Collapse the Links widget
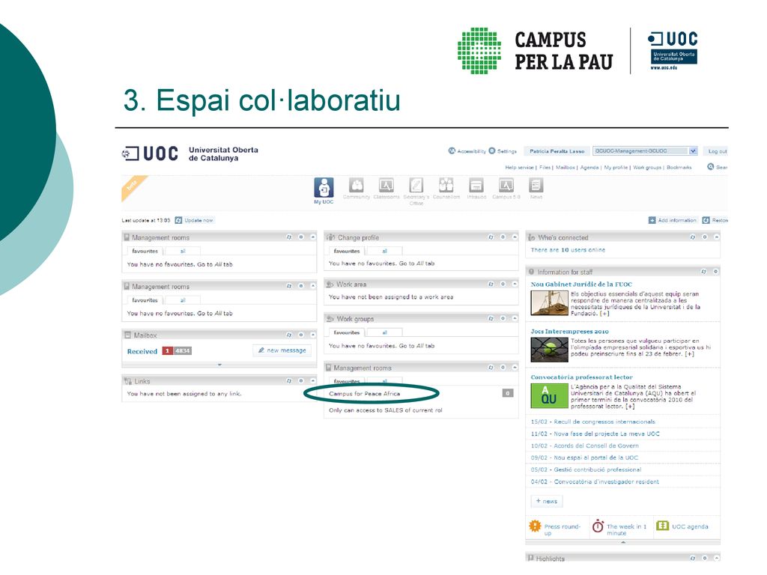This screenshot has height=575, width=767. [312, 380]
